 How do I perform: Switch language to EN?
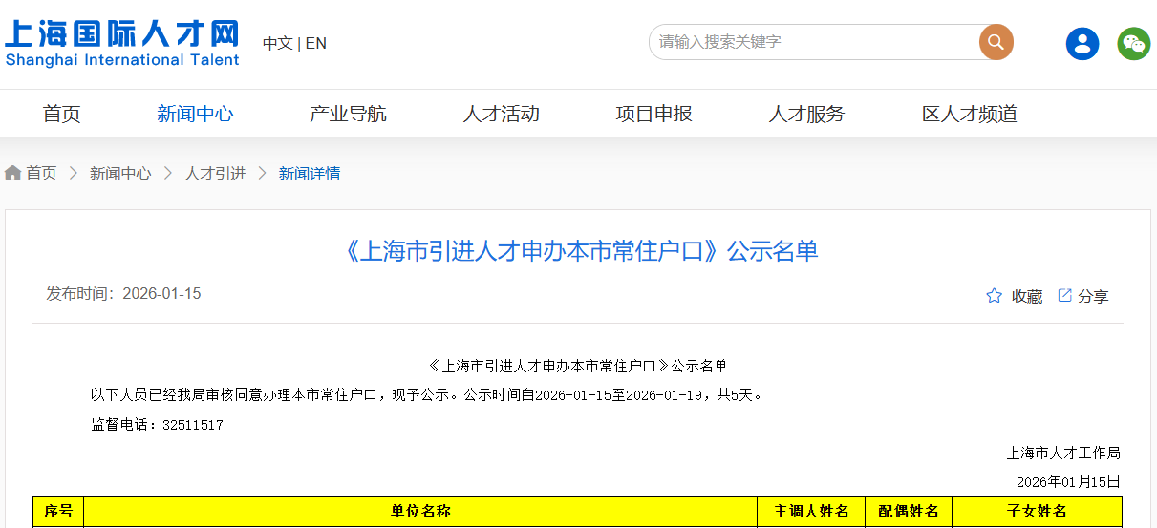coord(316,43)
